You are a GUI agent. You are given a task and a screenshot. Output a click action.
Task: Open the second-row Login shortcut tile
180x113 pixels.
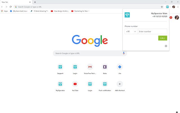click(x=90, y=86)
